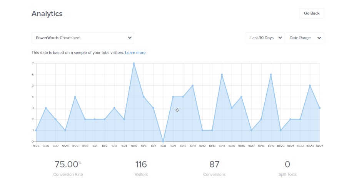This screenshot has height=195, width=359.
Task: Click the 10/3 data point on chart
Action: tap(114, 108)
